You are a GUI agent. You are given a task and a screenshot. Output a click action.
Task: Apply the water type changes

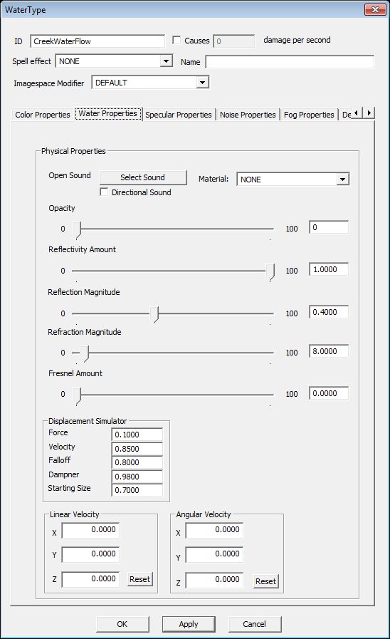189,624
